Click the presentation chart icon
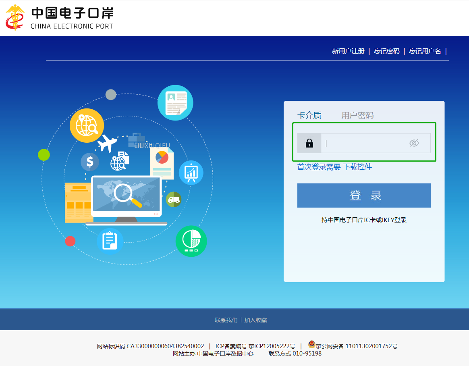 point(191,173)
